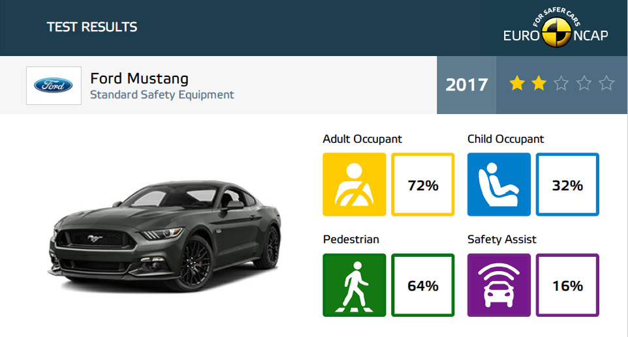Open the 32% Child Occupant score box
Image resolution: width=628 pixels, height=337 pixels.
point(567,184)
